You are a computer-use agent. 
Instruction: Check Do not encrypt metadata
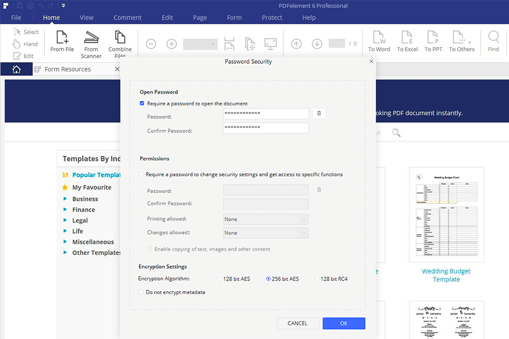(x=141, y=292)
